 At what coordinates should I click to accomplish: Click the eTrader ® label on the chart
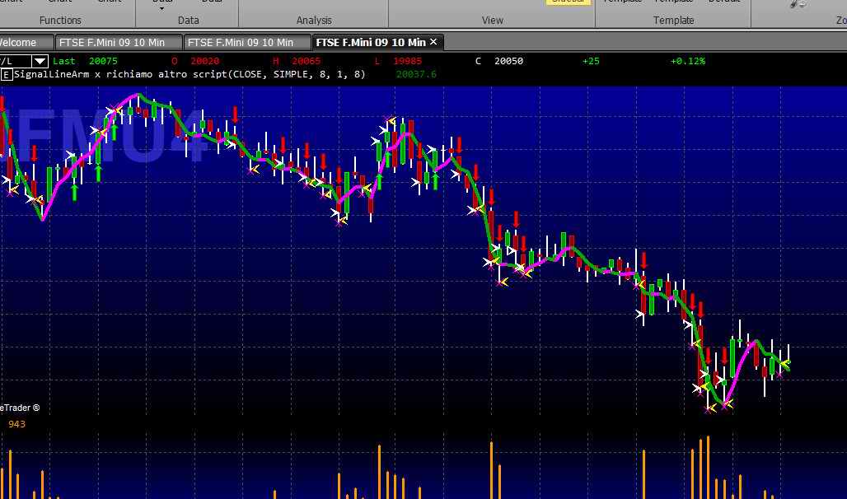20,408
